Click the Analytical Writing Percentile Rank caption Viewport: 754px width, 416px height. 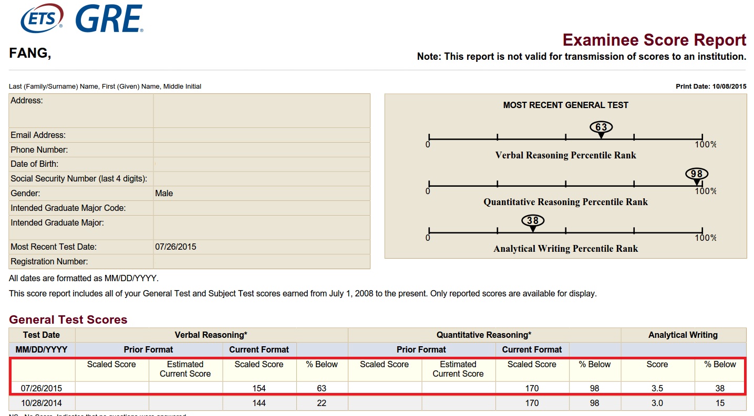566,249
